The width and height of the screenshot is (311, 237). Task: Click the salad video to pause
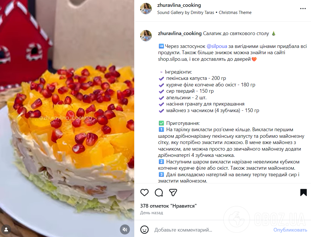pos(67,119)
